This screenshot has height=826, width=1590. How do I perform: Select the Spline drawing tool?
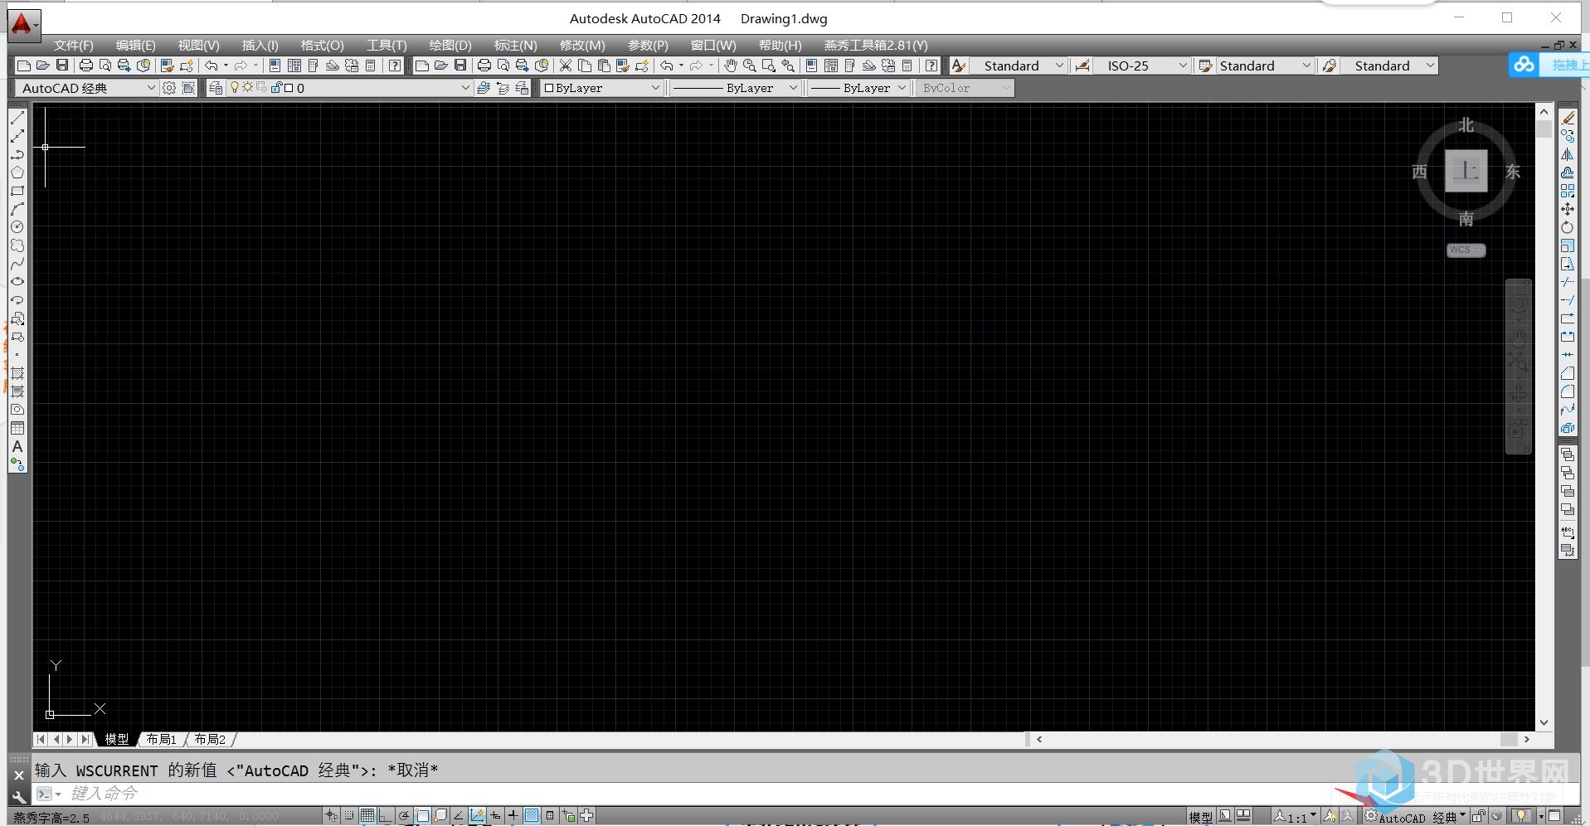[17, 264]
